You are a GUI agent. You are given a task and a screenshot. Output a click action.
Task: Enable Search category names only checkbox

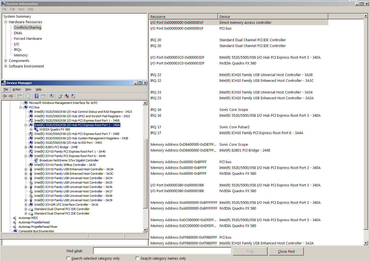tap(137, 258)
